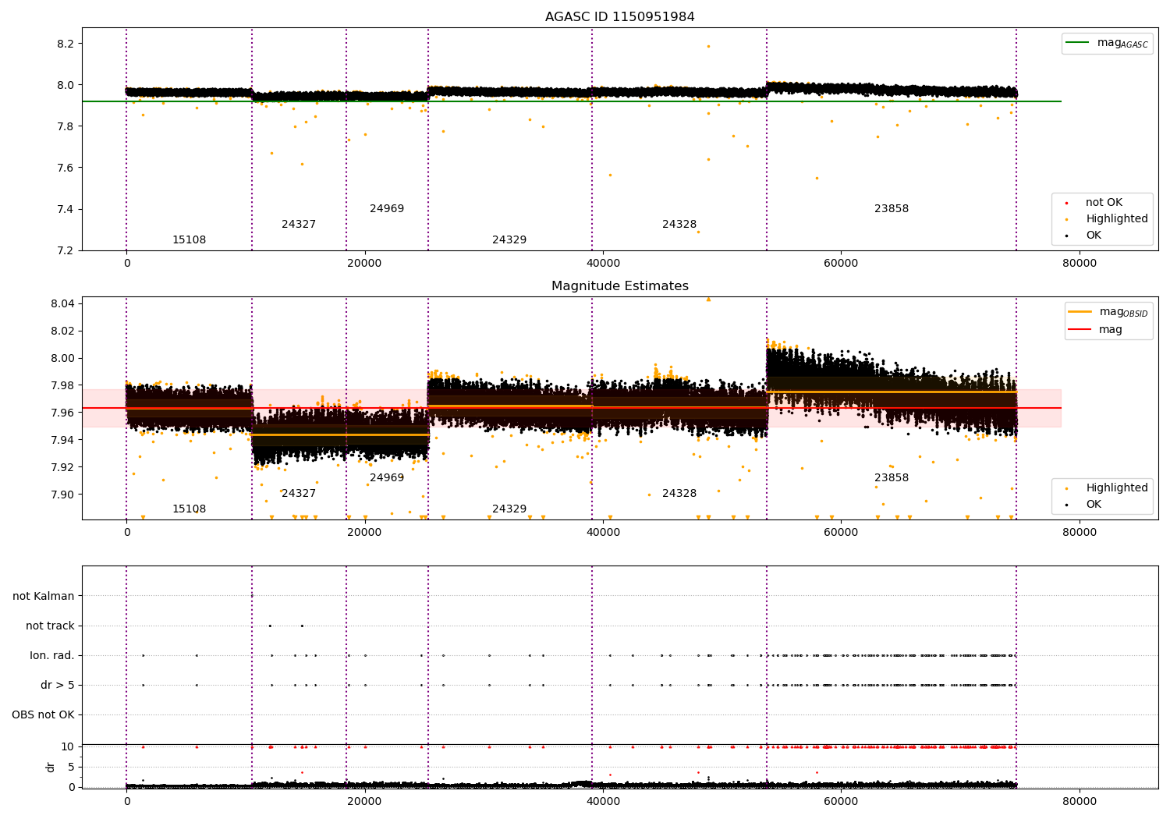Select the mag AGASC green line legend entry
Screen dimensions: 1170x819
[1107, 43]
